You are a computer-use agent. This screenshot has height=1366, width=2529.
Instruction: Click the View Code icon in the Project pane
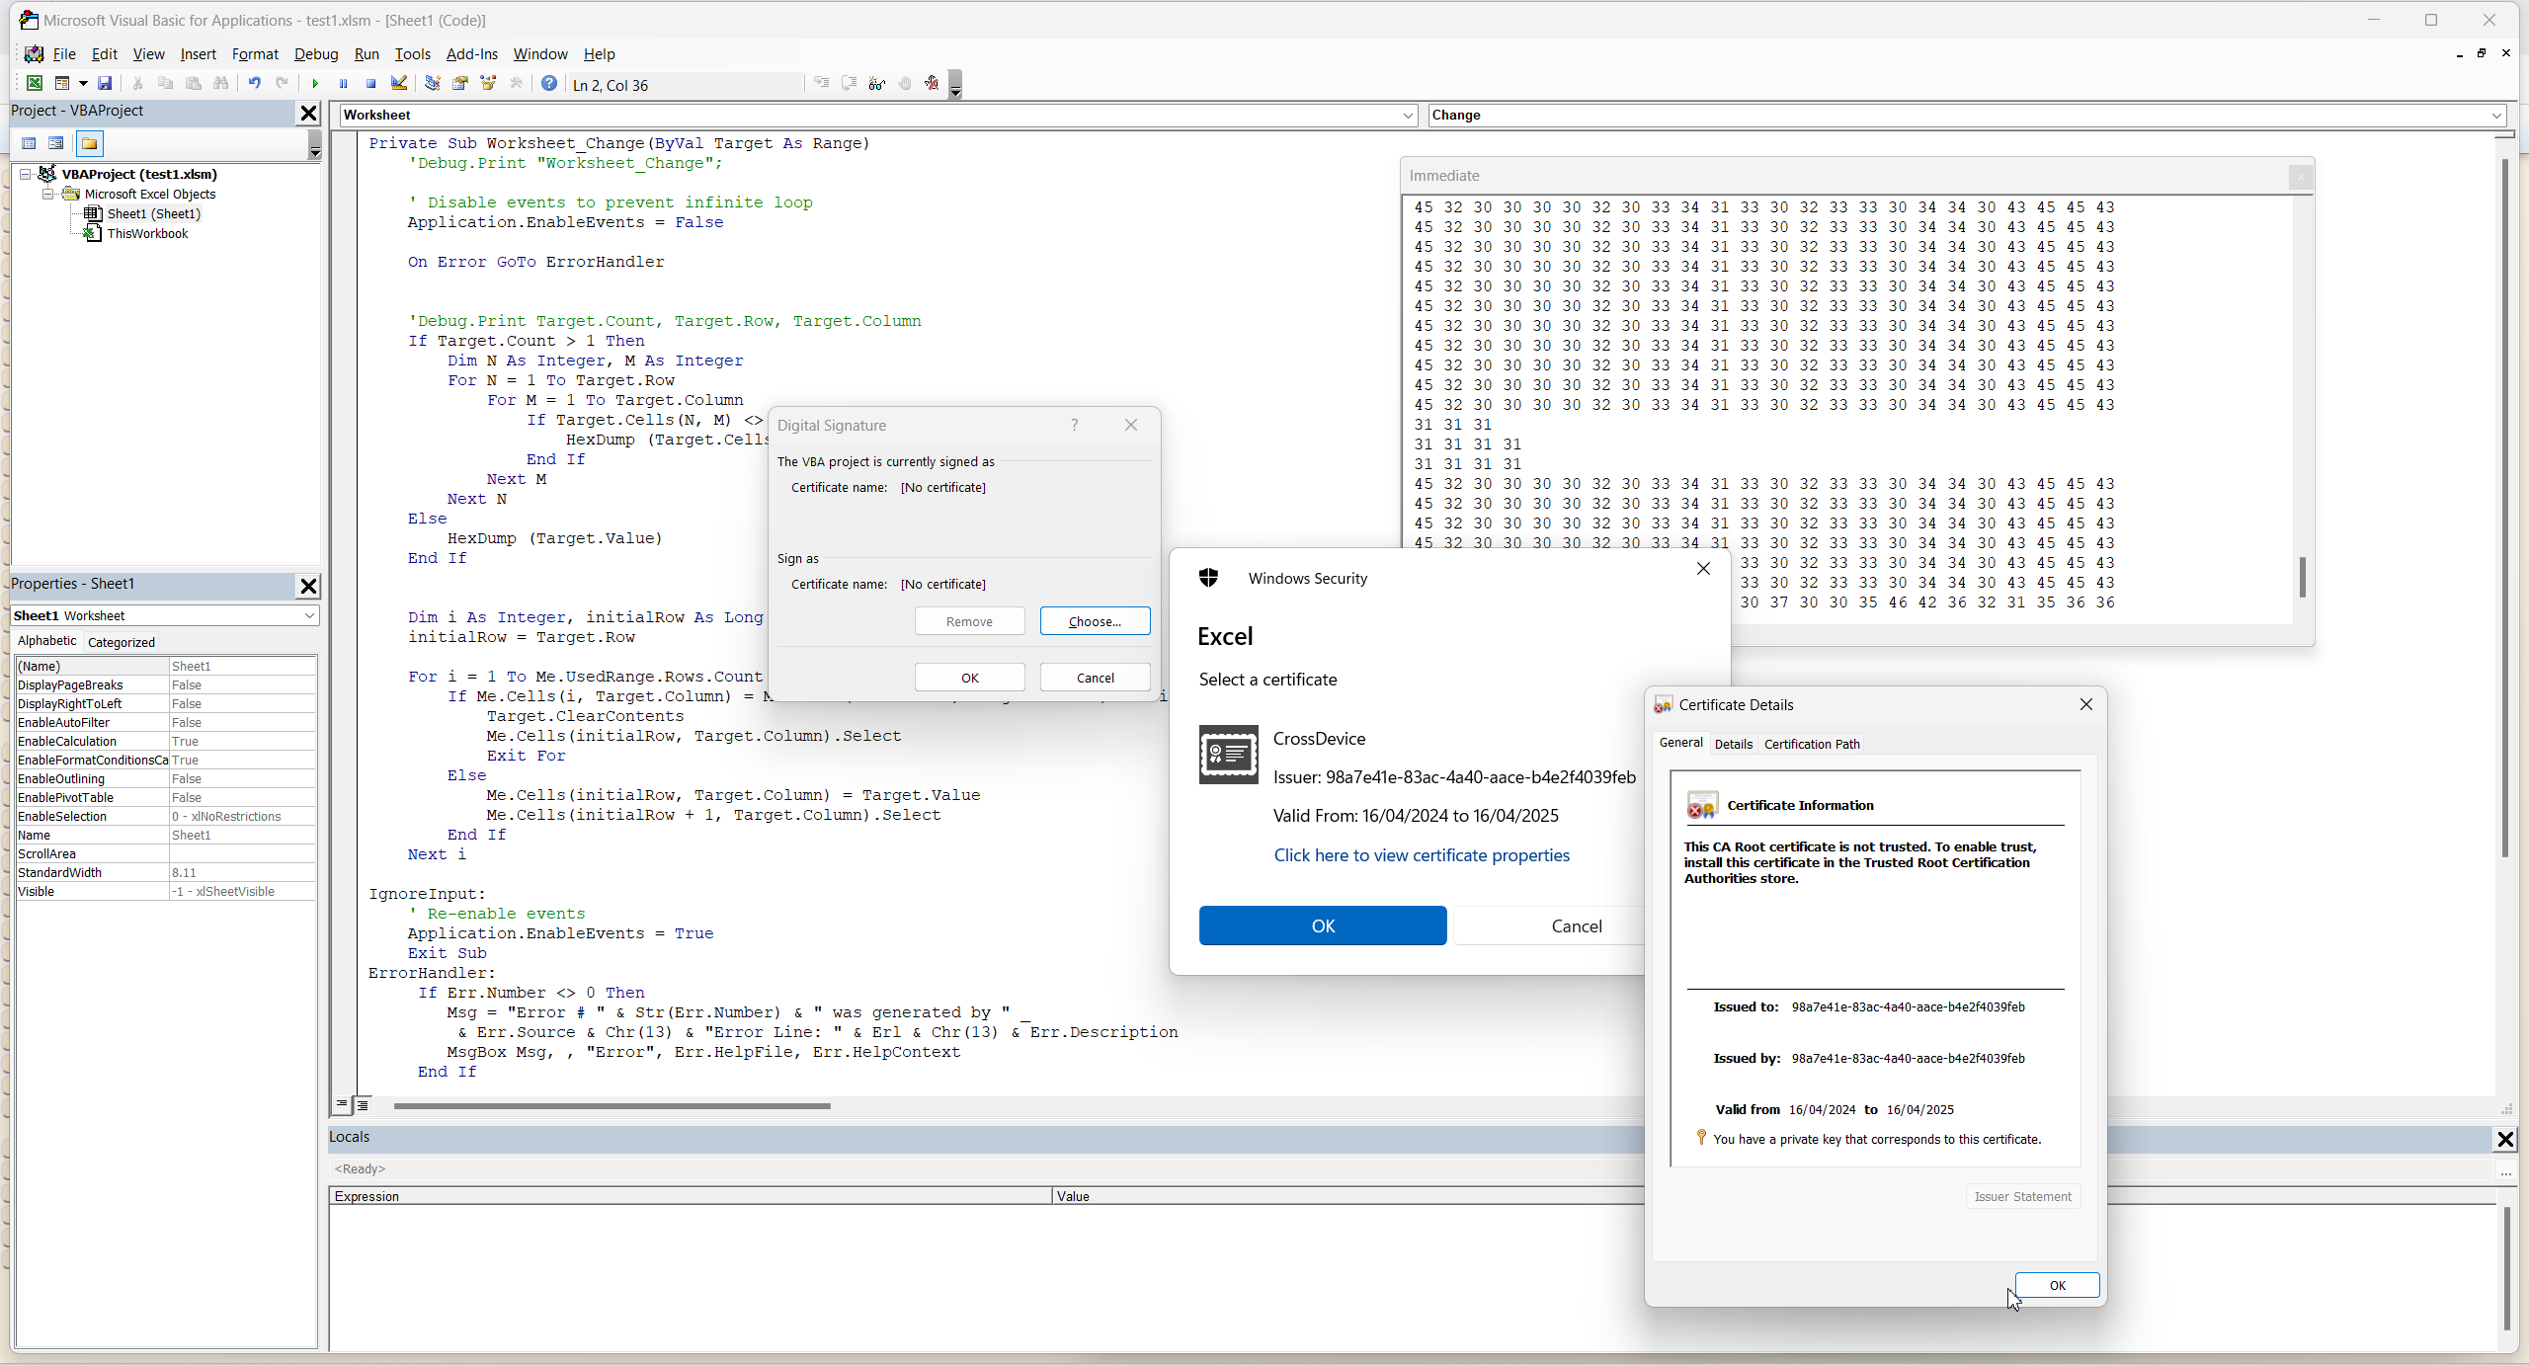(29, 144)
